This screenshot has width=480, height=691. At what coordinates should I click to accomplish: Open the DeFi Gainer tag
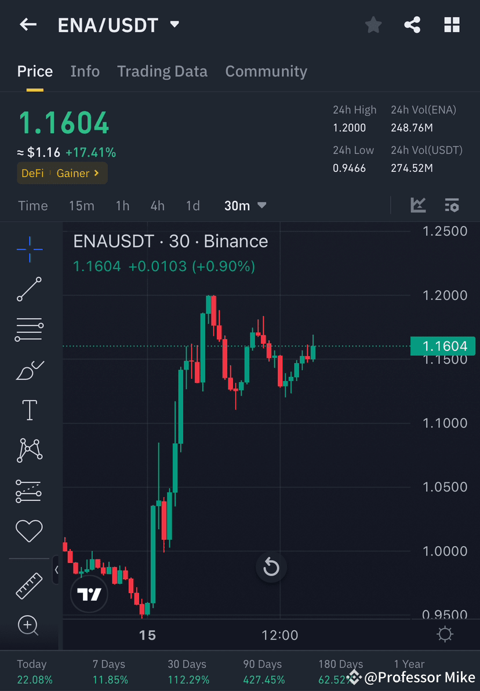[x=62, y=173]
